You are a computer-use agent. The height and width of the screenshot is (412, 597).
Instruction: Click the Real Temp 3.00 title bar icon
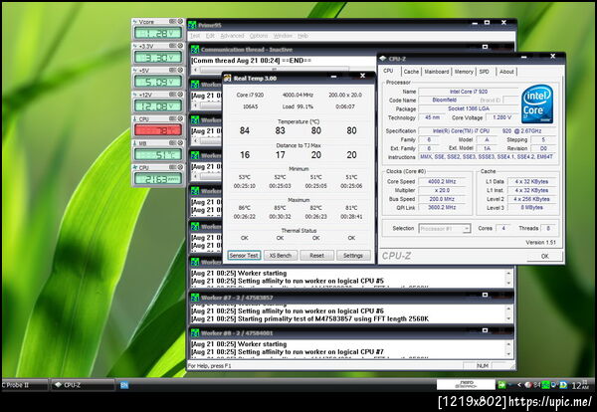[228, 79]
